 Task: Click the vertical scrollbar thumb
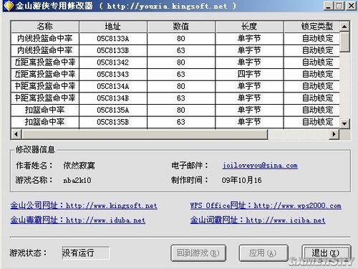(x=344, y=42)
